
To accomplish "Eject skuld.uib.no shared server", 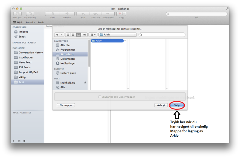I will click(85, 83).
